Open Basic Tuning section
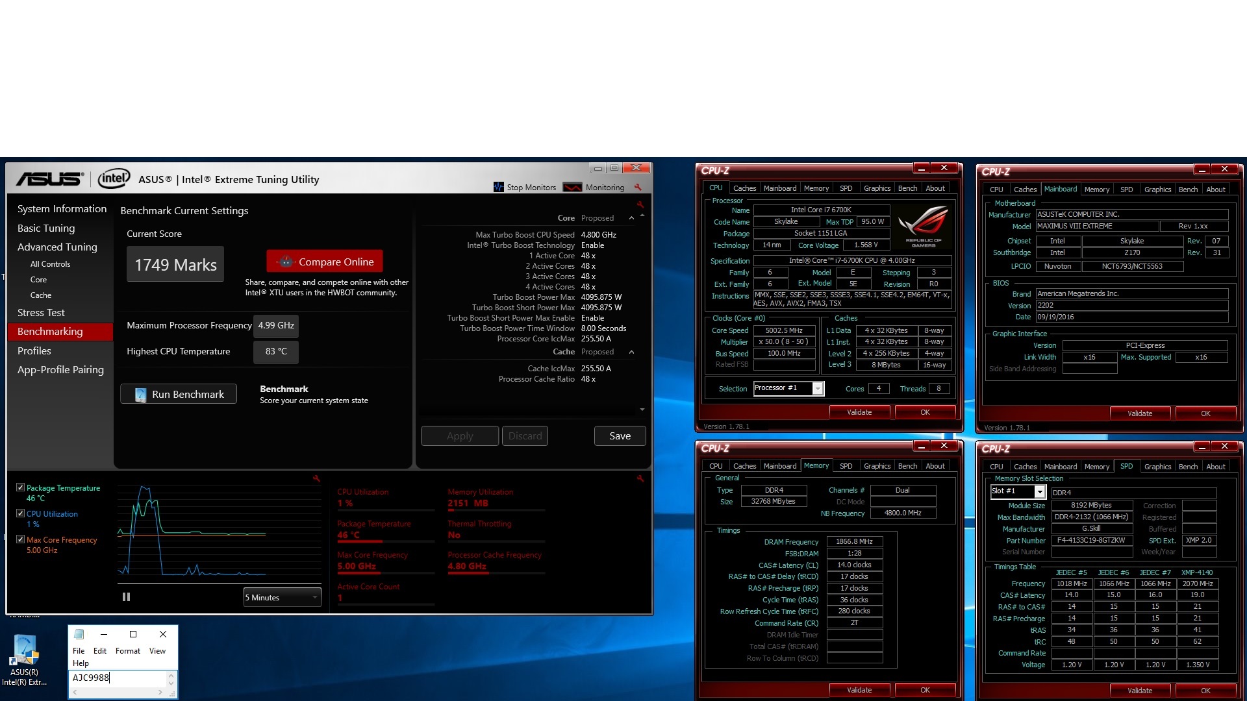 [46, 228]
